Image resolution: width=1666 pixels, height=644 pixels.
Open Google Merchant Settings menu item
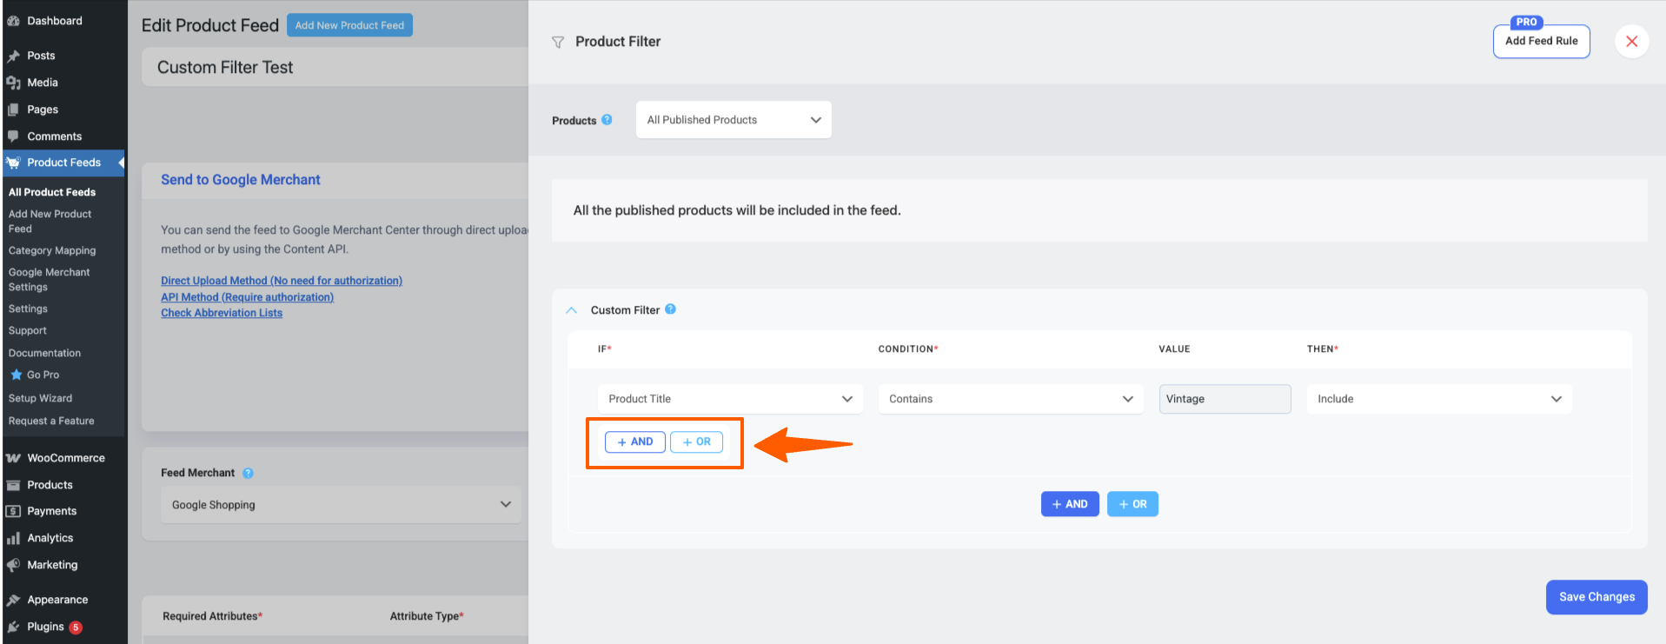(49, 279)
